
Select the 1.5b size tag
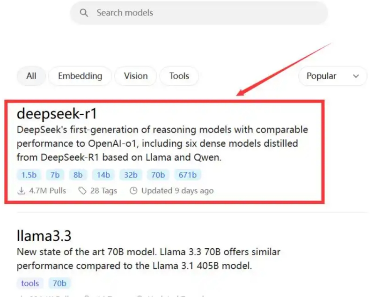[x=29, y=175]
